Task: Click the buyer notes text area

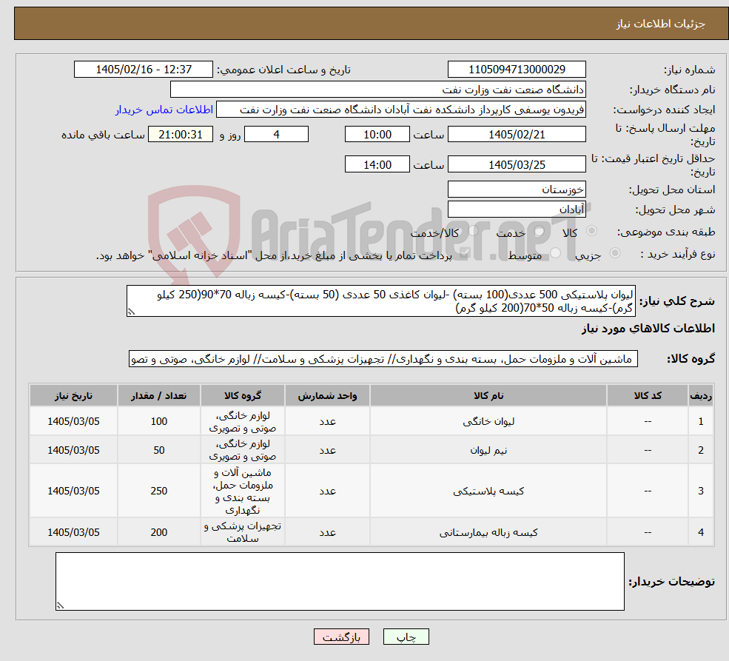Action: [340, 581]
